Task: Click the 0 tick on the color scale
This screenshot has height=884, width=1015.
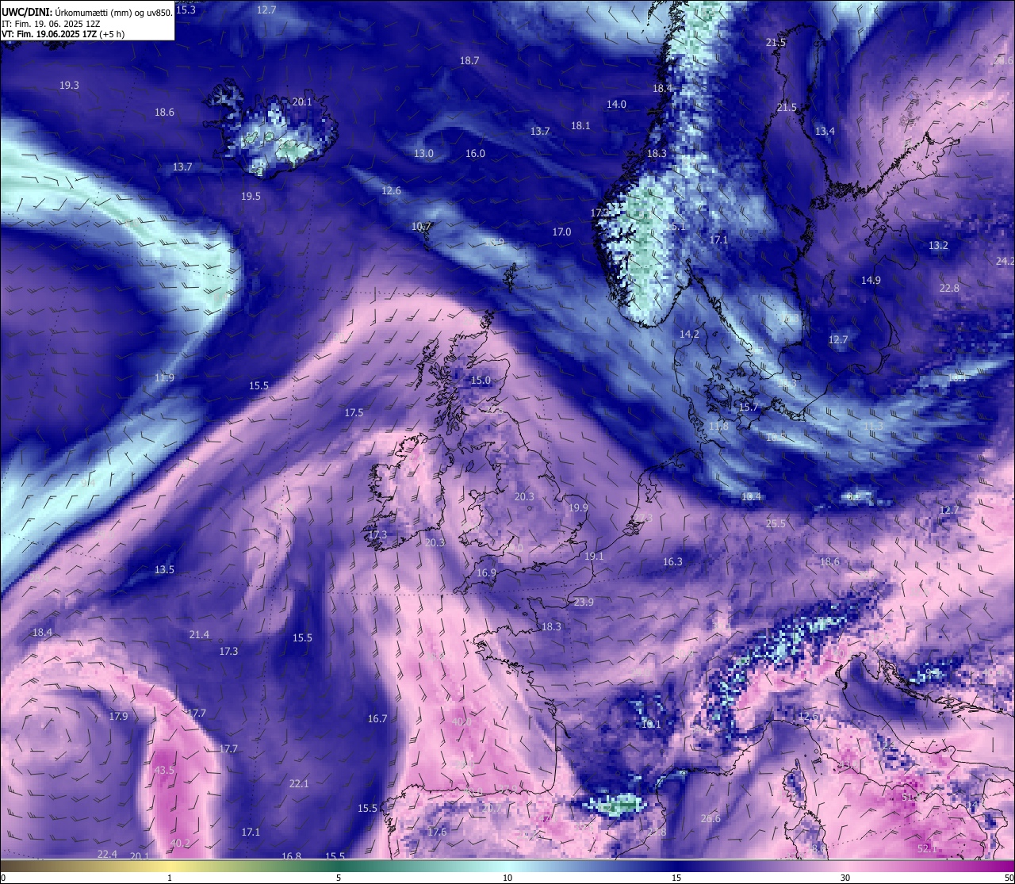Action: tap(3, 878)
